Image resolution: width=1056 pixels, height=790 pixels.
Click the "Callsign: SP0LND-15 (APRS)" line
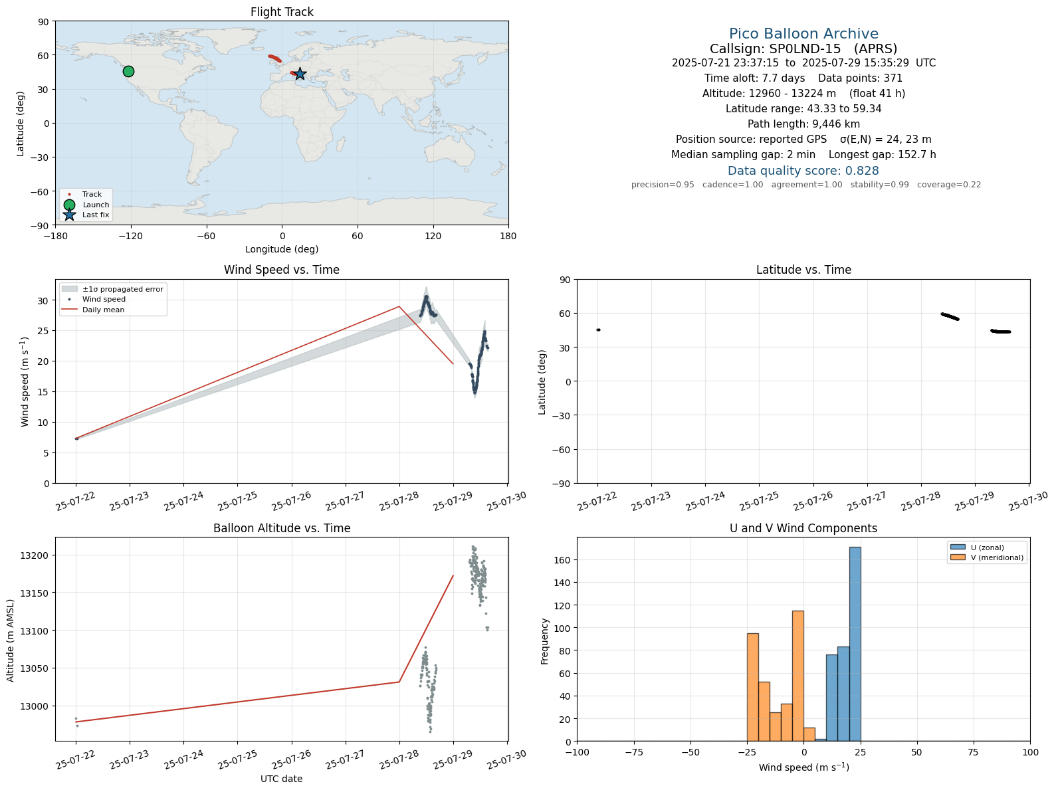pyautogui.click(x=803, y=49)
